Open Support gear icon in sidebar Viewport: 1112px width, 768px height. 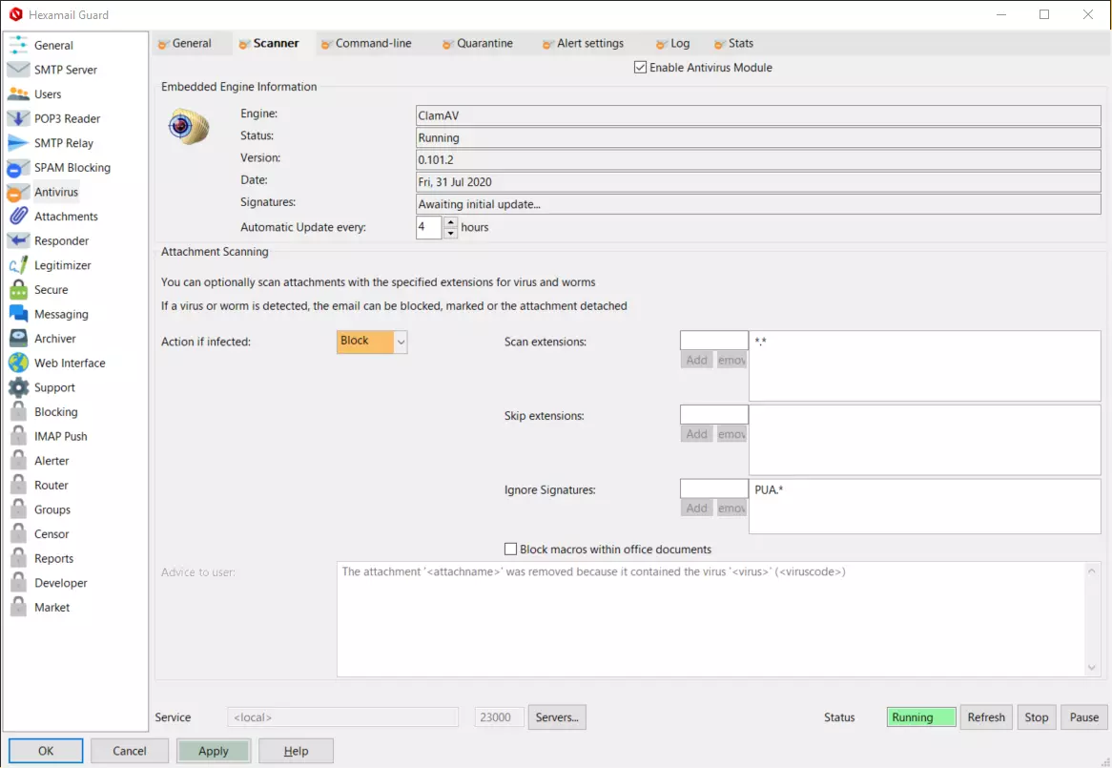(19, 387)
